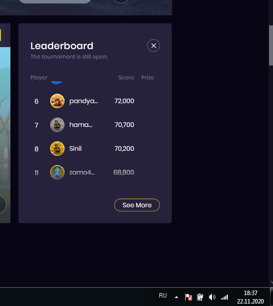Click the page vertical scrollbar thumb

pyautogui.click(x=271, y=45)
